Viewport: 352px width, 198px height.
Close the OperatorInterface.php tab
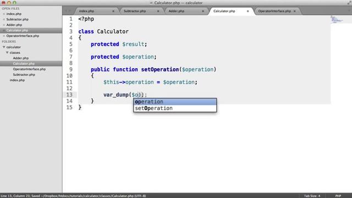[295, 11]
